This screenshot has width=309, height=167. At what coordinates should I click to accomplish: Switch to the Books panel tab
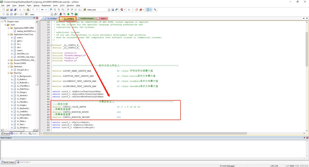tap(14, 134)
